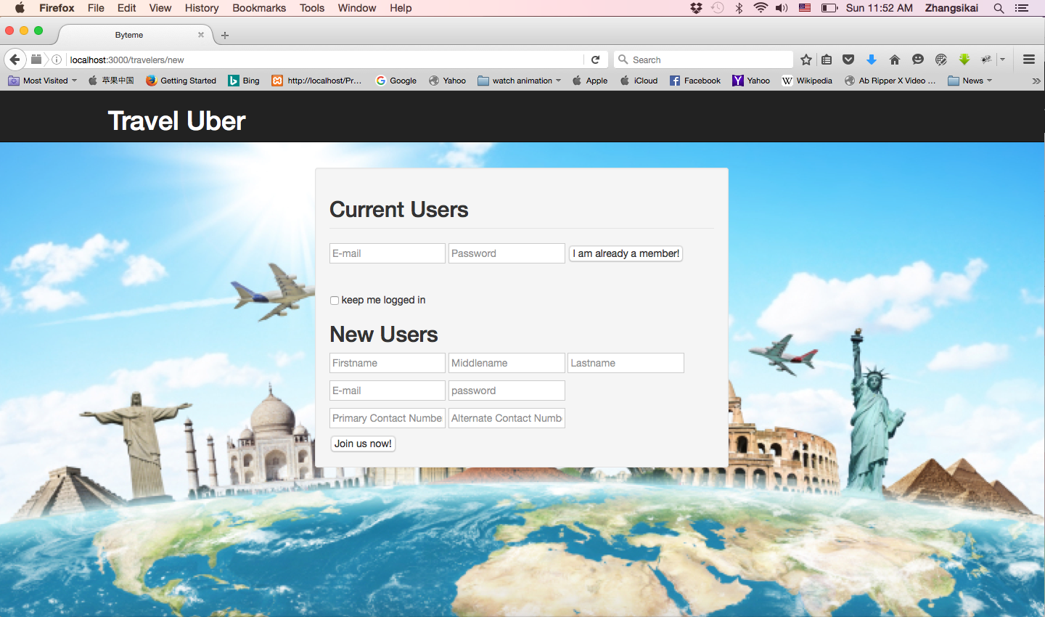Toggle keep me logged in checkbox

click(335, 301)
